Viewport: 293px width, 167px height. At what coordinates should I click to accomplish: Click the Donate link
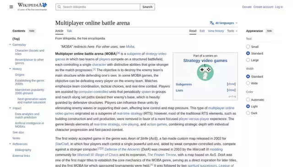coord(247,7)
